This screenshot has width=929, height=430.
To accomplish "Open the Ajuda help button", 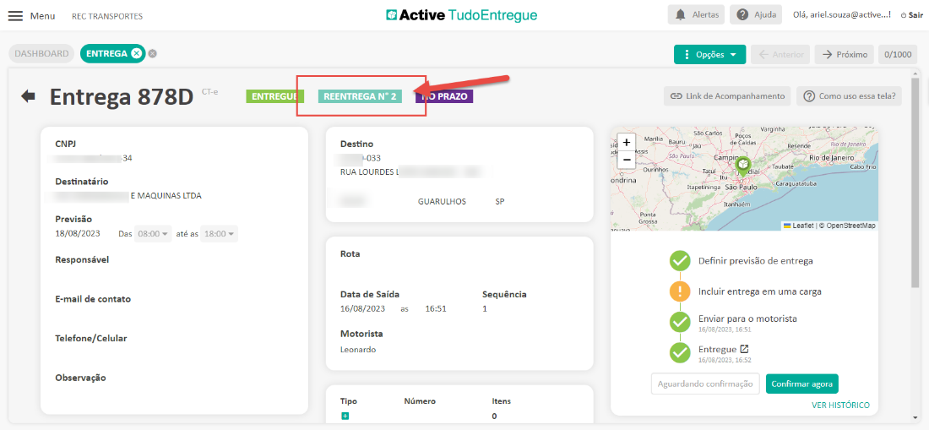I will click(755, 15).
